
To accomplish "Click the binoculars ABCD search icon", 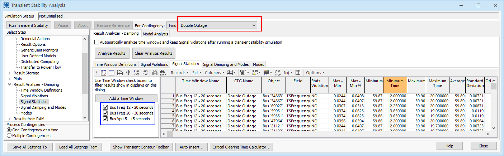I will 162,73.
